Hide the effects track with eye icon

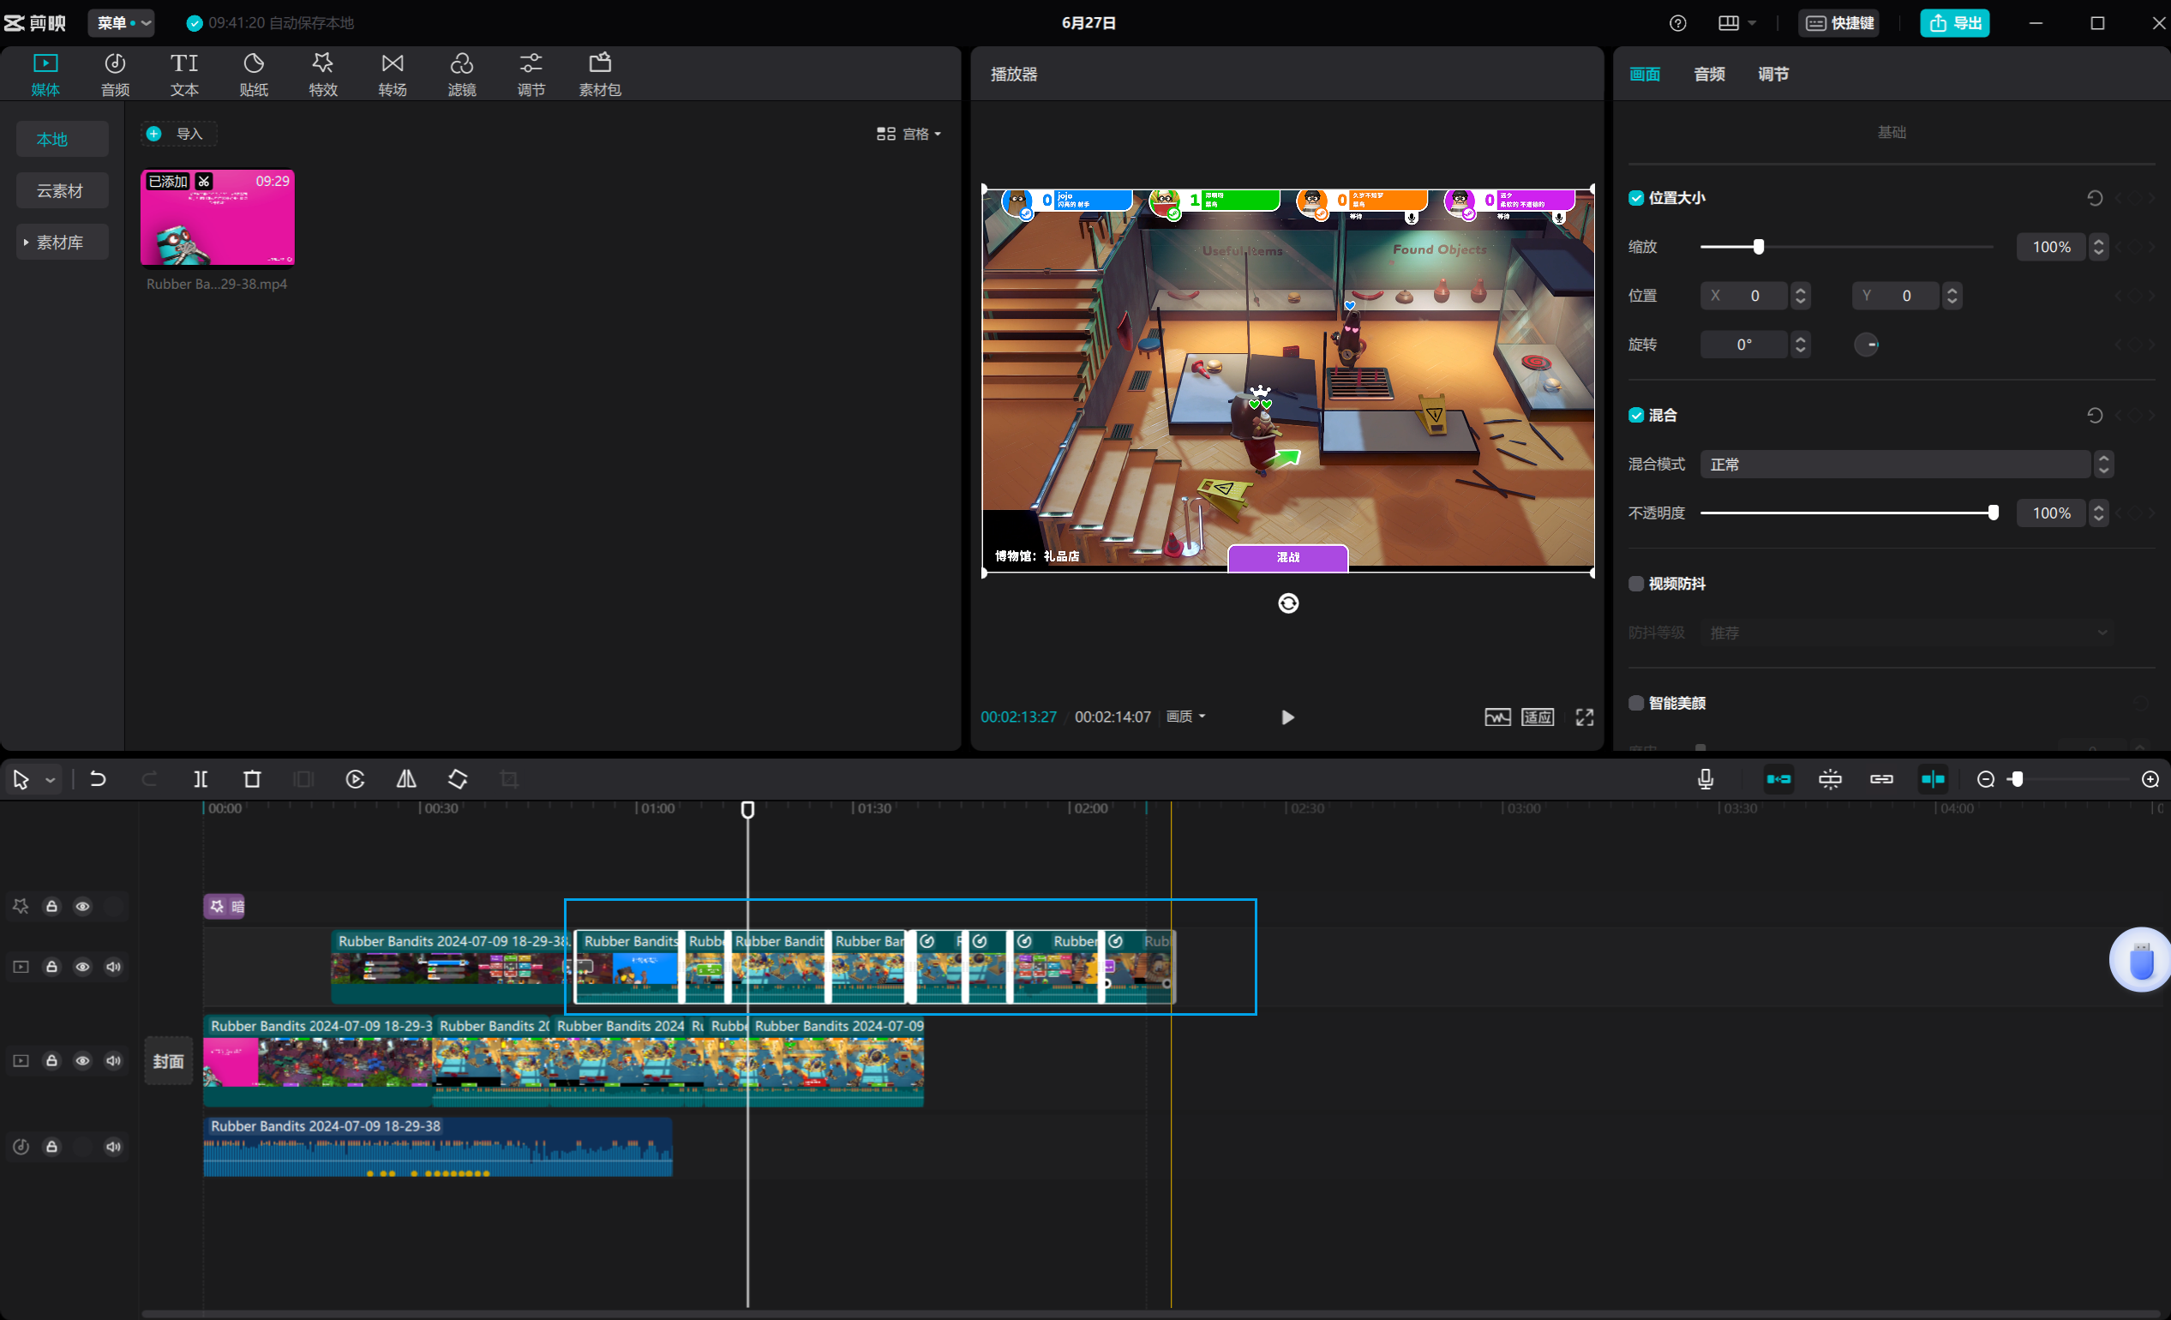coord(82,906)
